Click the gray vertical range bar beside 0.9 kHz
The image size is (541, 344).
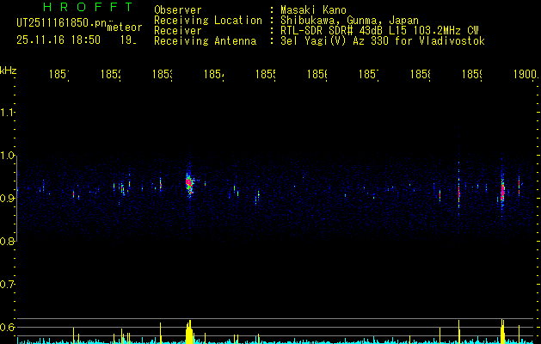point(17,199)
